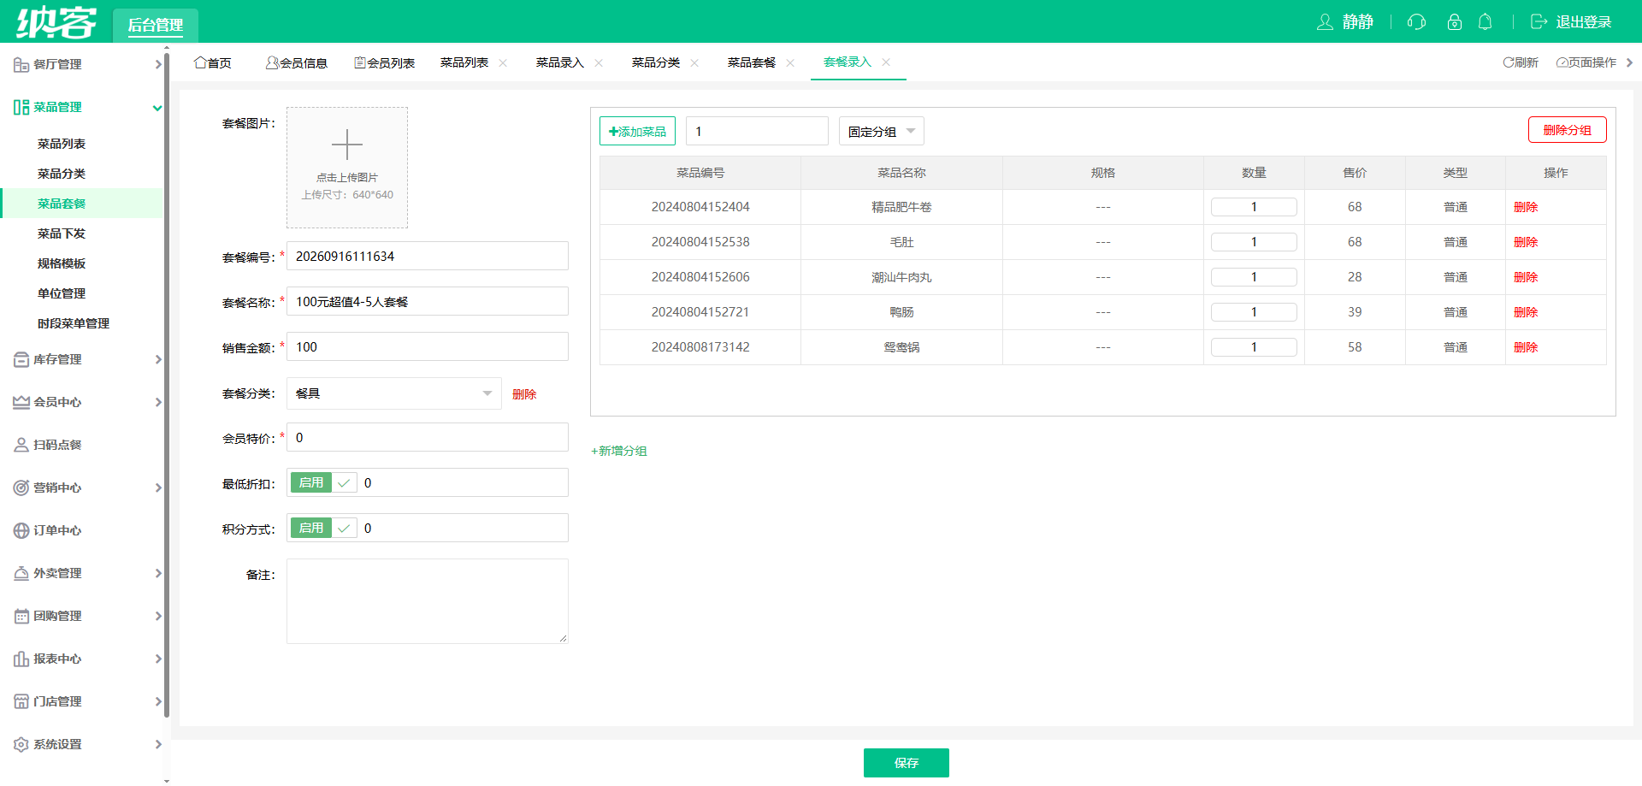Viewport: 1642px width, 786px height.
Task: Collapse the 菜品管理 sidebar menu
Action: [157, 107]
